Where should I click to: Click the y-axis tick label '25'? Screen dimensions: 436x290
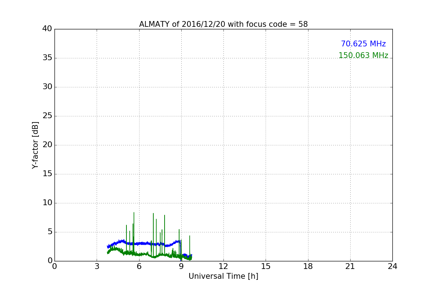tap(47, 116)
